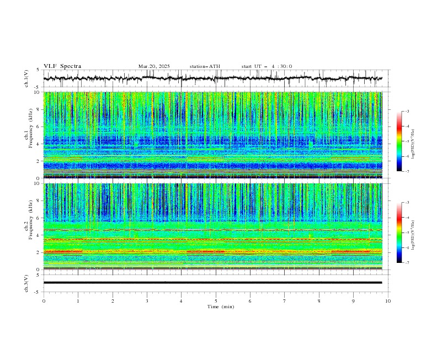Image resolution: width=437 pixels, height=338 pixels.
Task: Select the date text "Mar.20, 2025"
Action: 154,66
